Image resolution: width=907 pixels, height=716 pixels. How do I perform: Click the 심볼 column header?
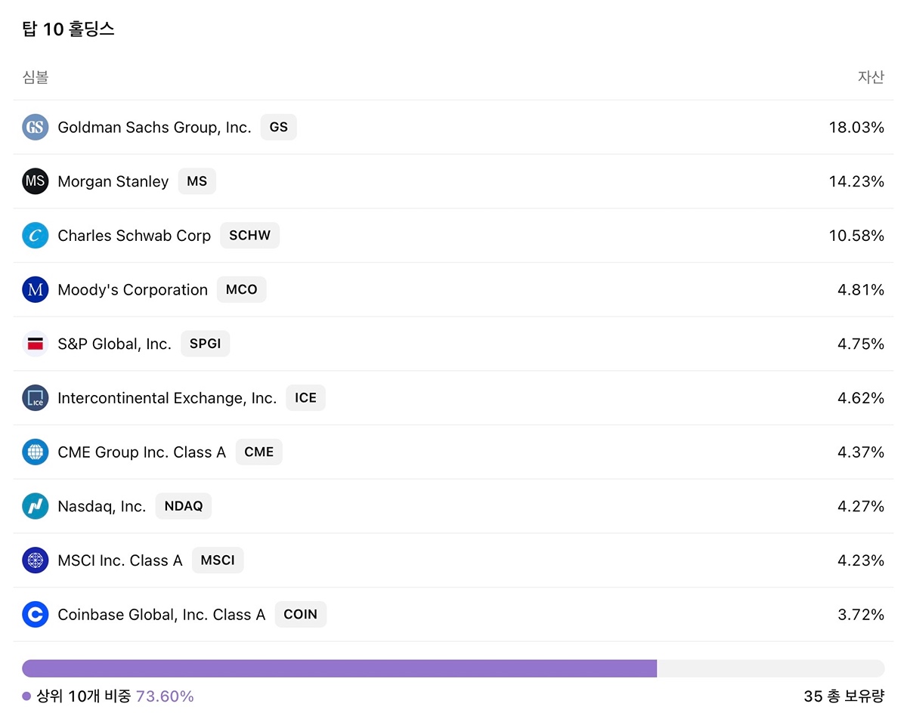(36, 77)
